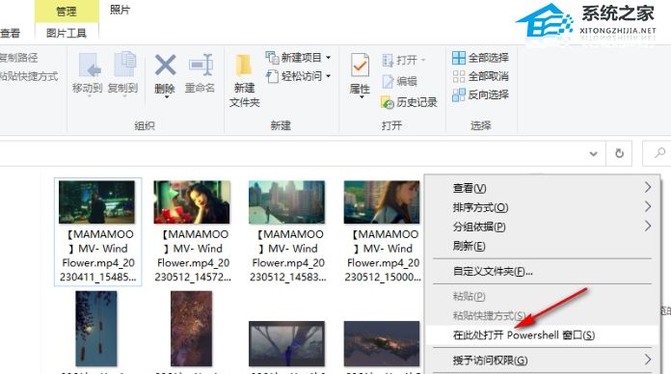Viewport: 671px width, 374px height.
Task: Select 分组依据(P) in context menu
Action: 542,227
